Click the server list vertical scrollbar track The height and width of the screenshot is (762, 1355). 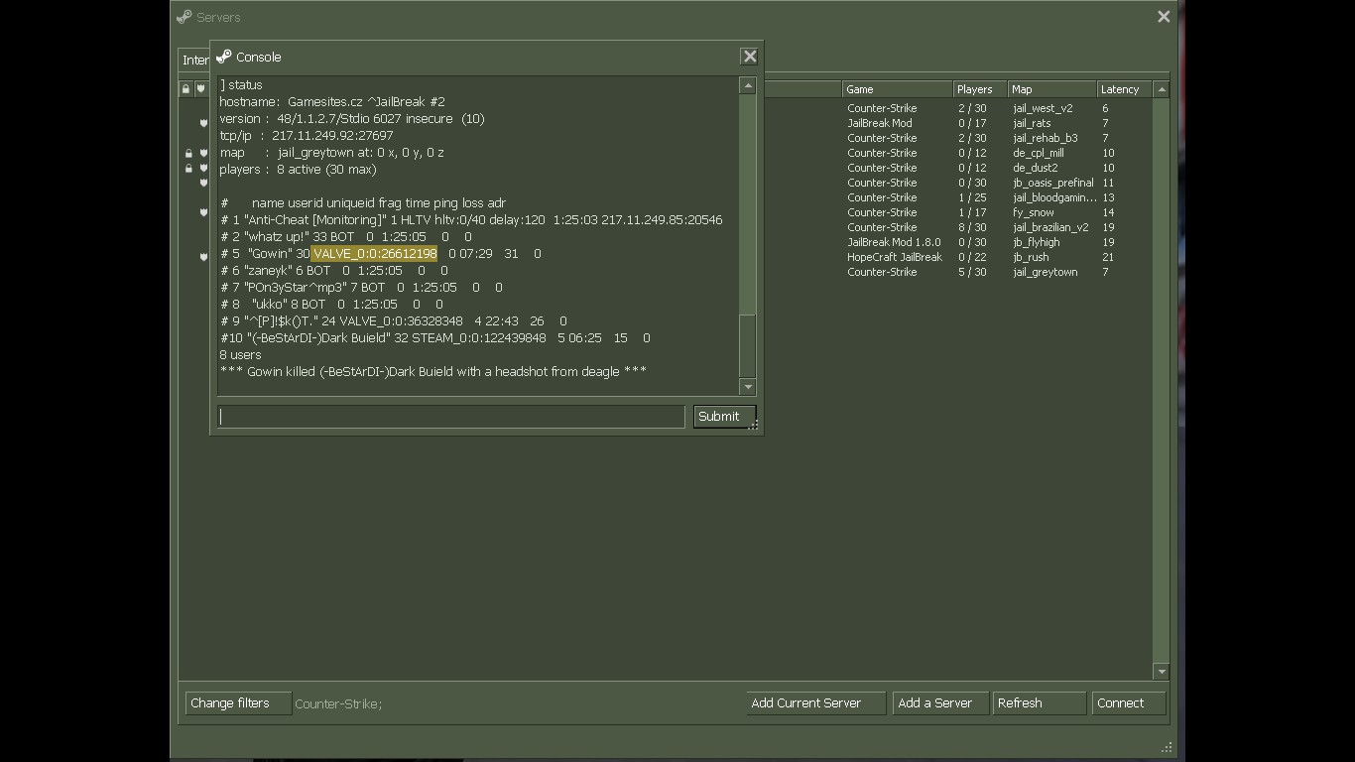tap(1162, 380)
